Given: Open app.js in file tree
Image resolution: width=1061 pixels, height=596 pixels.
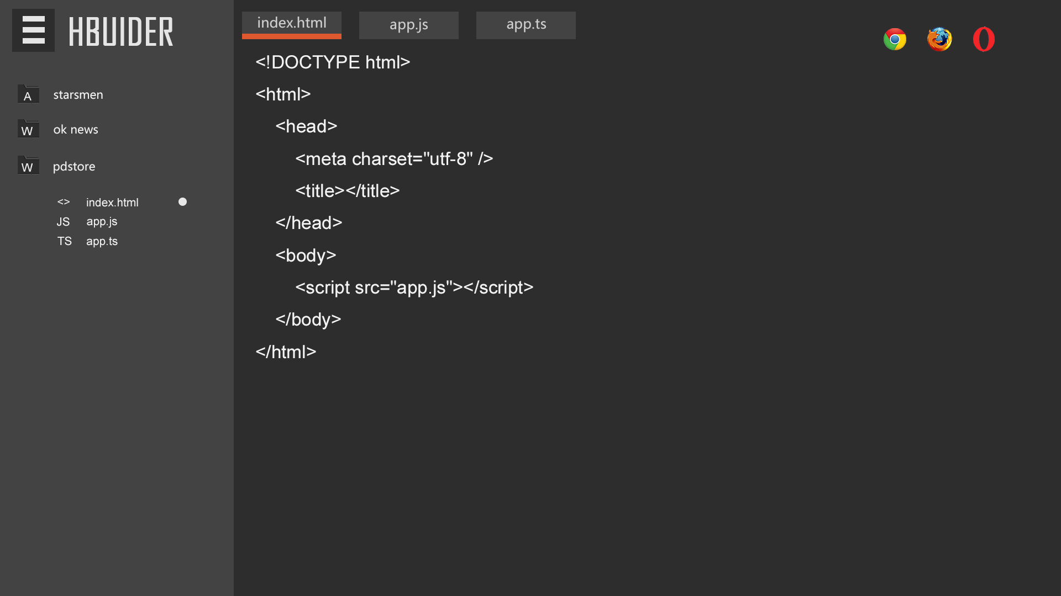Looking at the screenshot, I should (102, 222).
